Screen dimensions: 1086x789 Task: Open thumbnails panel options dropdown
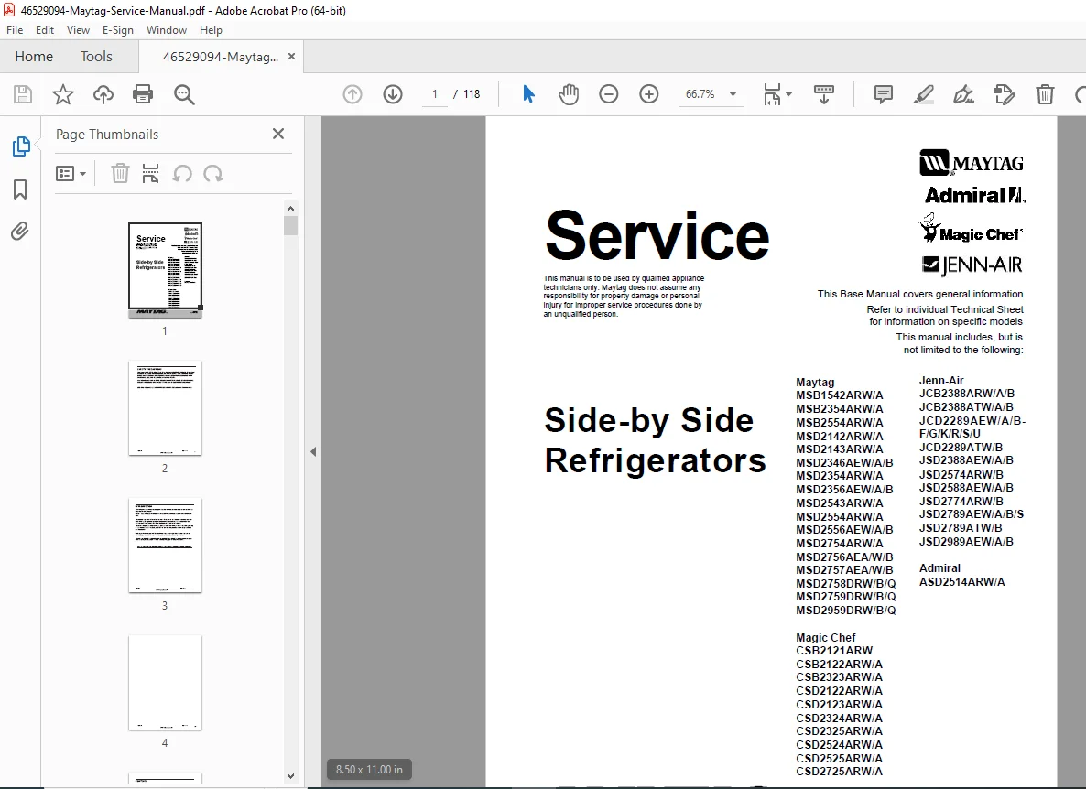(x=71, y=174)
